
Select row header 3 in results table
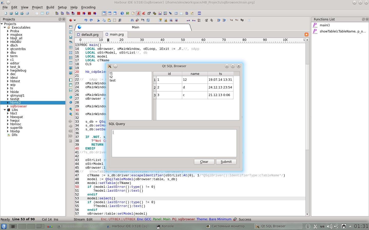tap(155, 95)
